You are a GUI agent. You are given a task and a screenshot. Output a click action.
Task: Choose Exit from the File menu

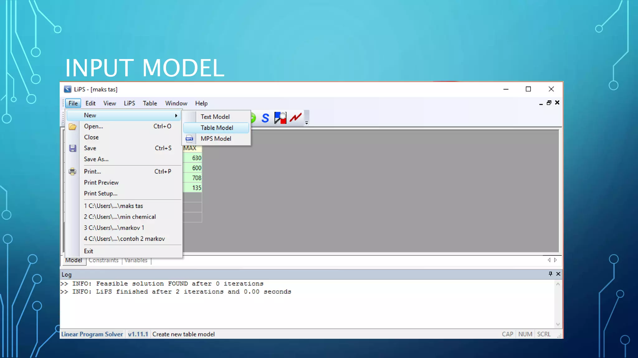click(124, 251)
